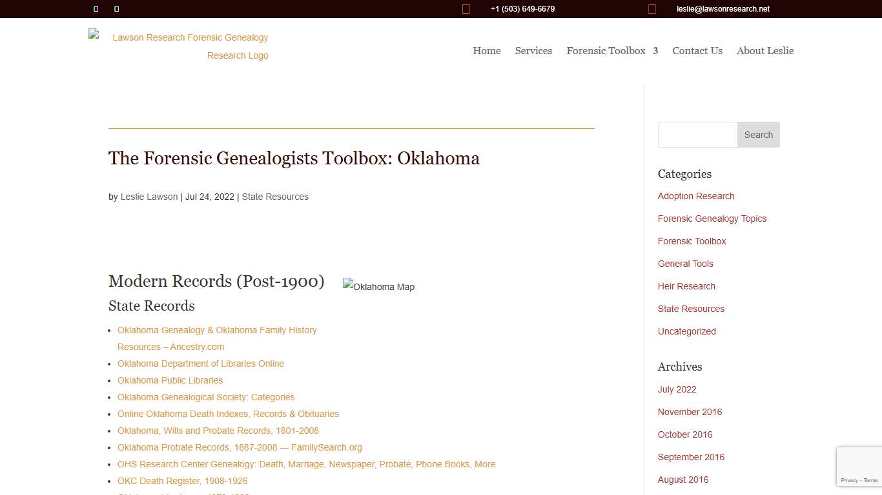The height and width of the screenshot is (495, 882).
Task: Open the Adoption Research category
Action: 695,196
